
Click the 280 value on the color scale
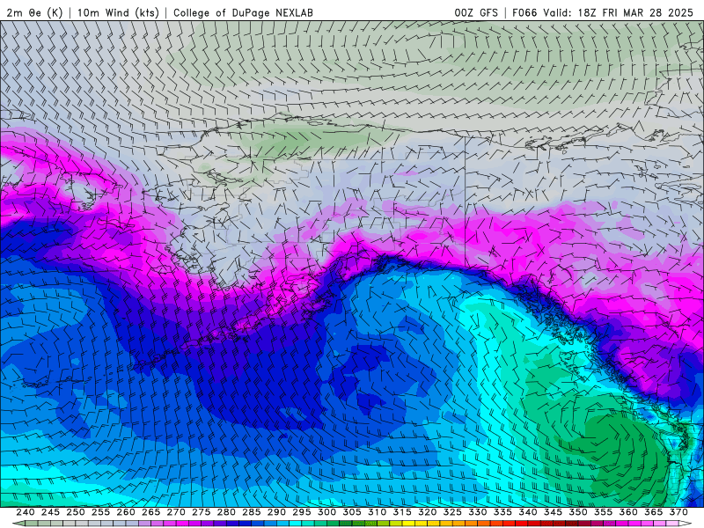point(226,512)
